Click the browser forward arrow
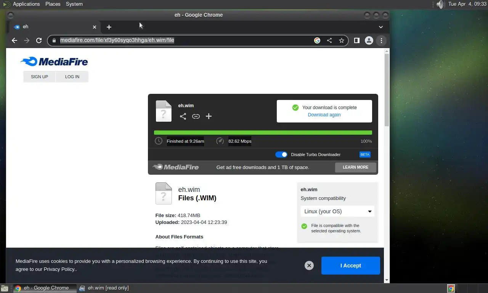This screenshot has width=488, height=293. (27, 40)
